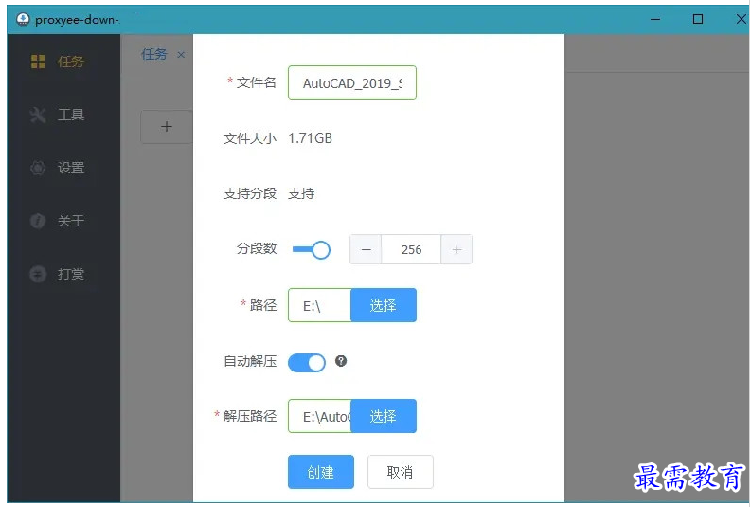Toggle the 自动解压 switch off

(307, 363)
